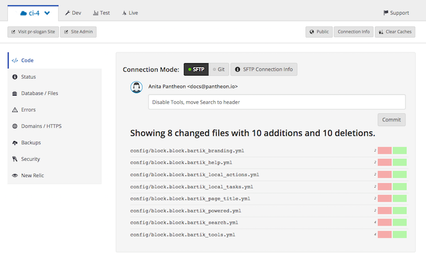Switch to the Dev environment tab
The width and height of the screenshot is (426, 257).
73,13
